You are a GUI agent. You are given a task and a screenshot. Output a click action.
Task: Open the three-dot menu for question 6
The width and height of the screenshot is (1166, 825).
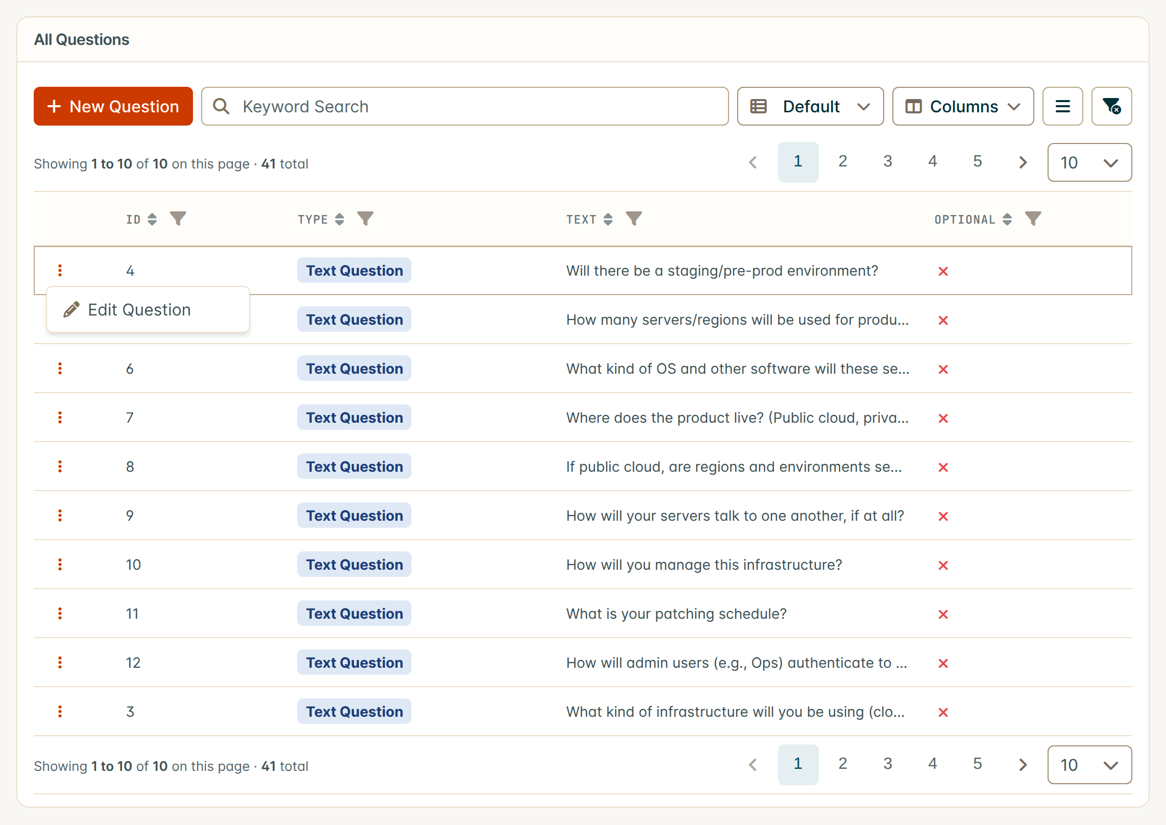[60, 369]
